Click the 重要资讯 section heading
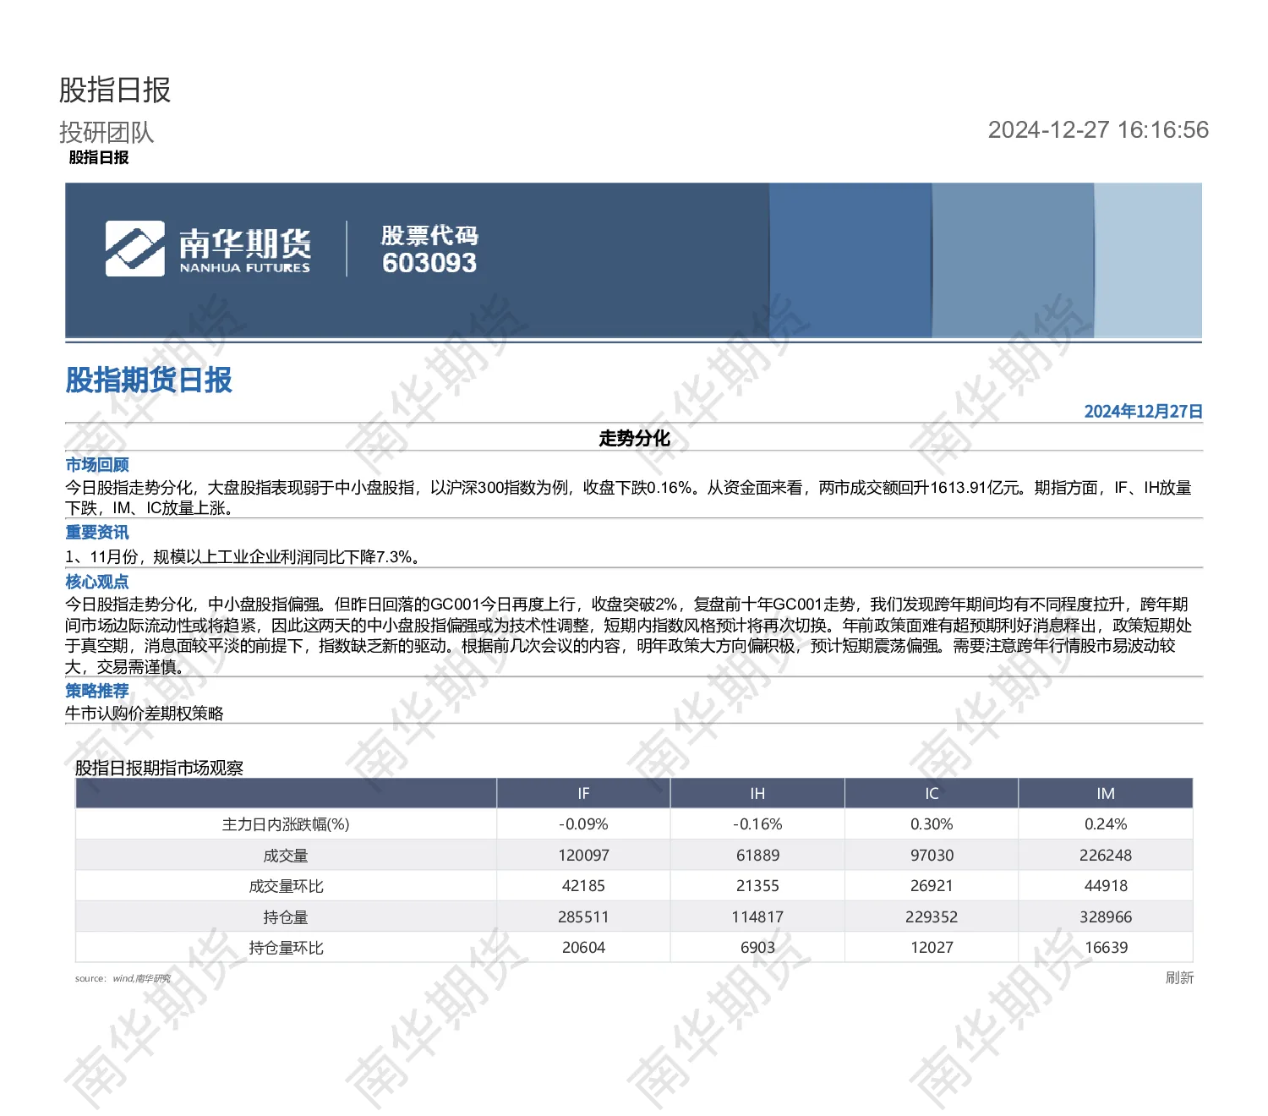The height and width of the screenshot is (1116, 1268). click(x=97, y=532)
